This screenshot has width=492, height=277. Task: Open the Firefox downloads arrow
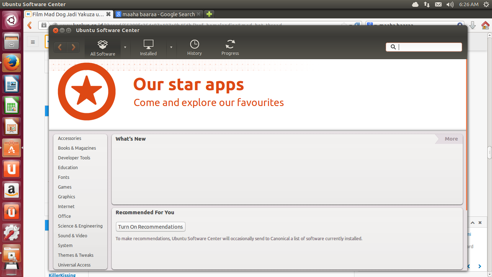pyautogui.click(x=473, y=25)
